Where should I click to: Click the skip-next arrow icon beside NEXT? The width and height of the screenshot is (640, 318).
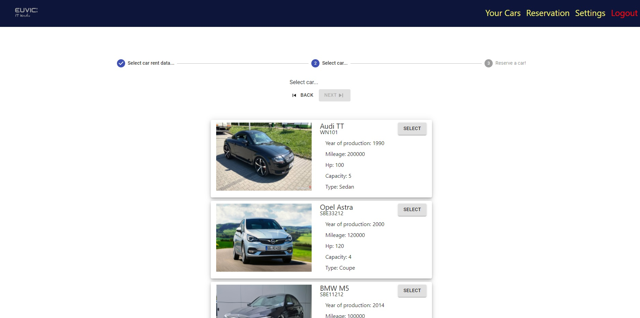click(342, 95)
